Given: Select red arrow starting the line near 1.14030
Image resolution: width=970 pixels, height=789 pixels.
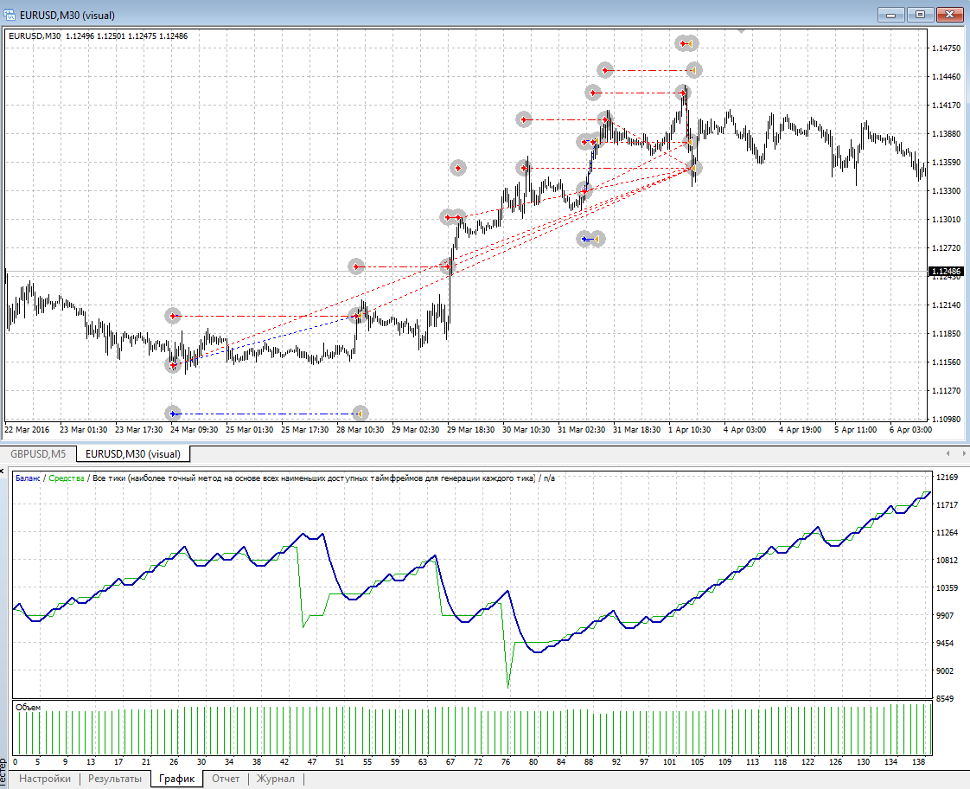Looking at the screenshot, I should point(524,119).
